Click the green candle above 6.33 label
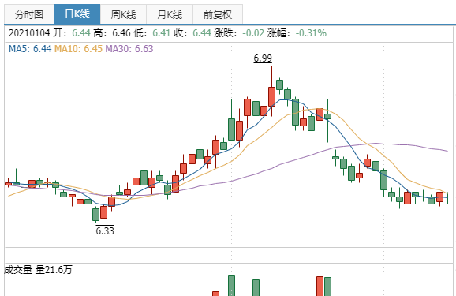 [95, 215]
